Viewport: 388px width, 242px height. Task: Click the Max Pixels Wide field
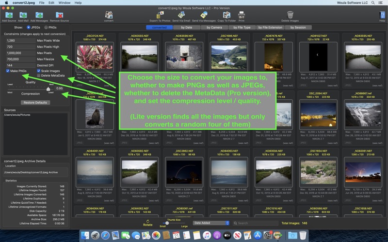click(x=21, y=41)
